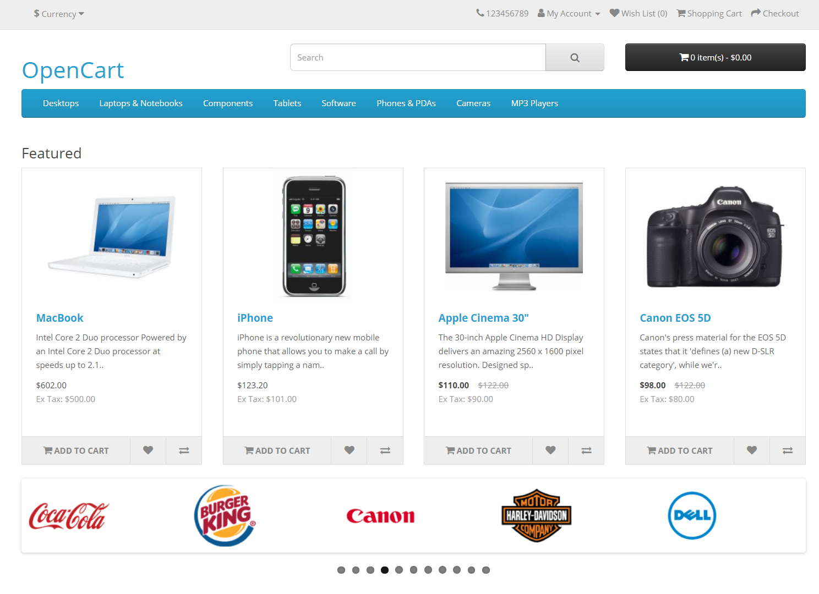Open the Laptops & Notebooks menu
The width and height of the screenshot is (819, 594).
(x=141, y=103)
